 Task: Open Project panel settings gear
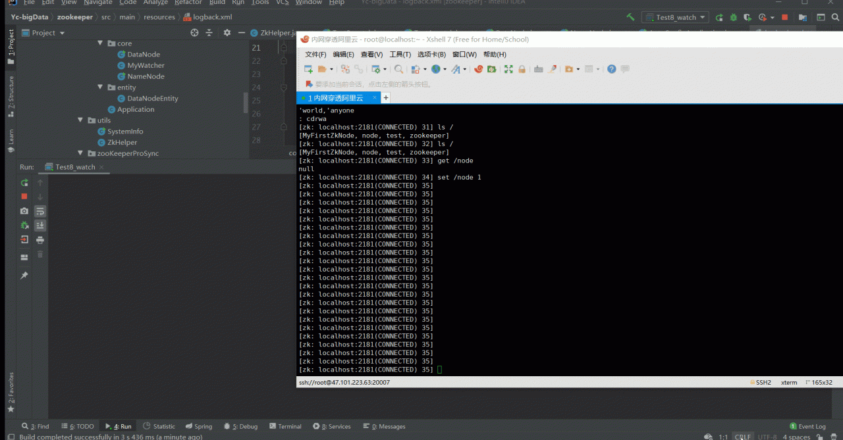click(x=227, y=32)
